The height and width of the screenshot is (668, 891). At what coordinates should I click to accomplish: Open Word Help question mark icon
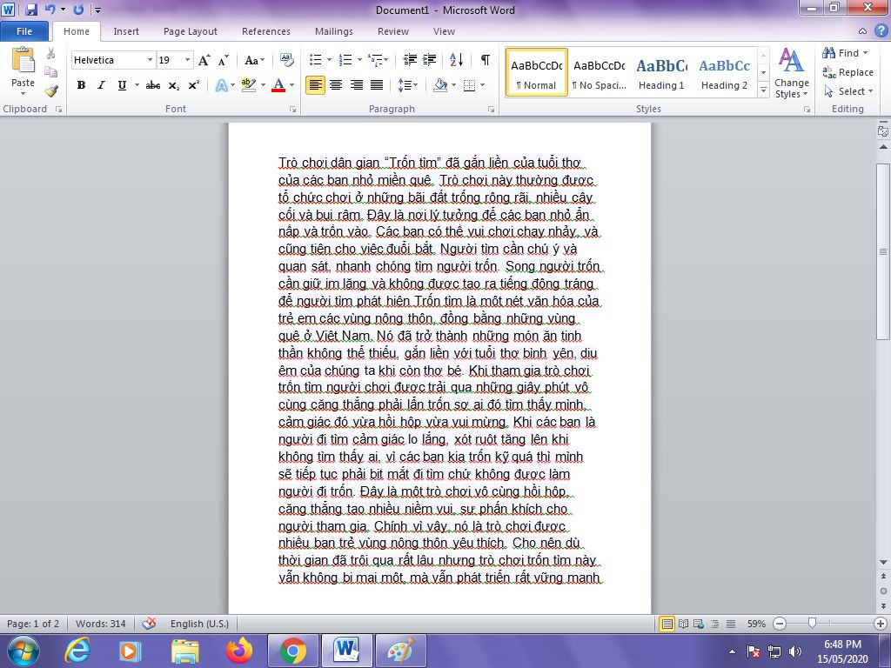coord(882,31)
